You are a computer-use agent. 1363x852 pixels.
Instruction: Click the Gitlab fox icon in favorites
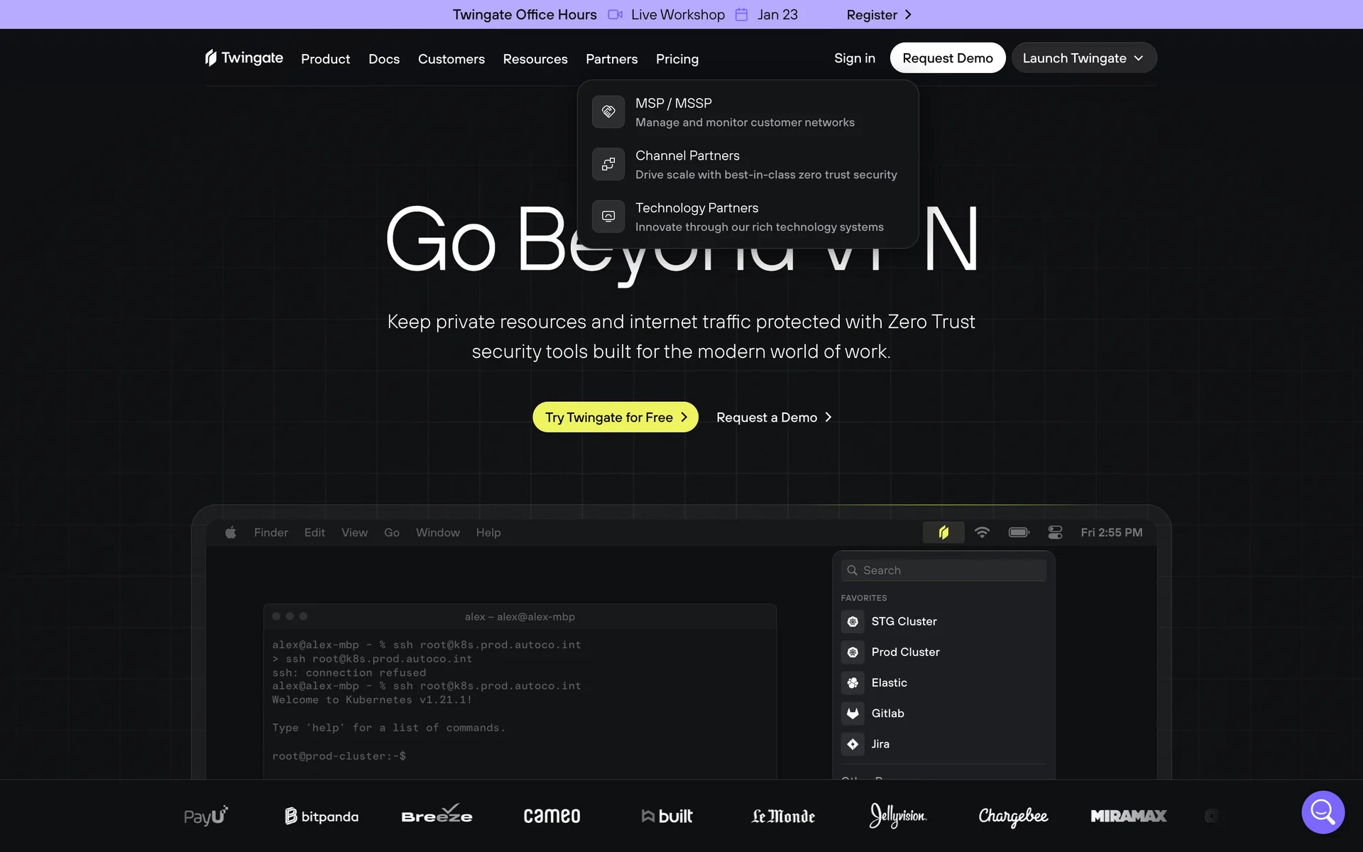click(853, 713)
